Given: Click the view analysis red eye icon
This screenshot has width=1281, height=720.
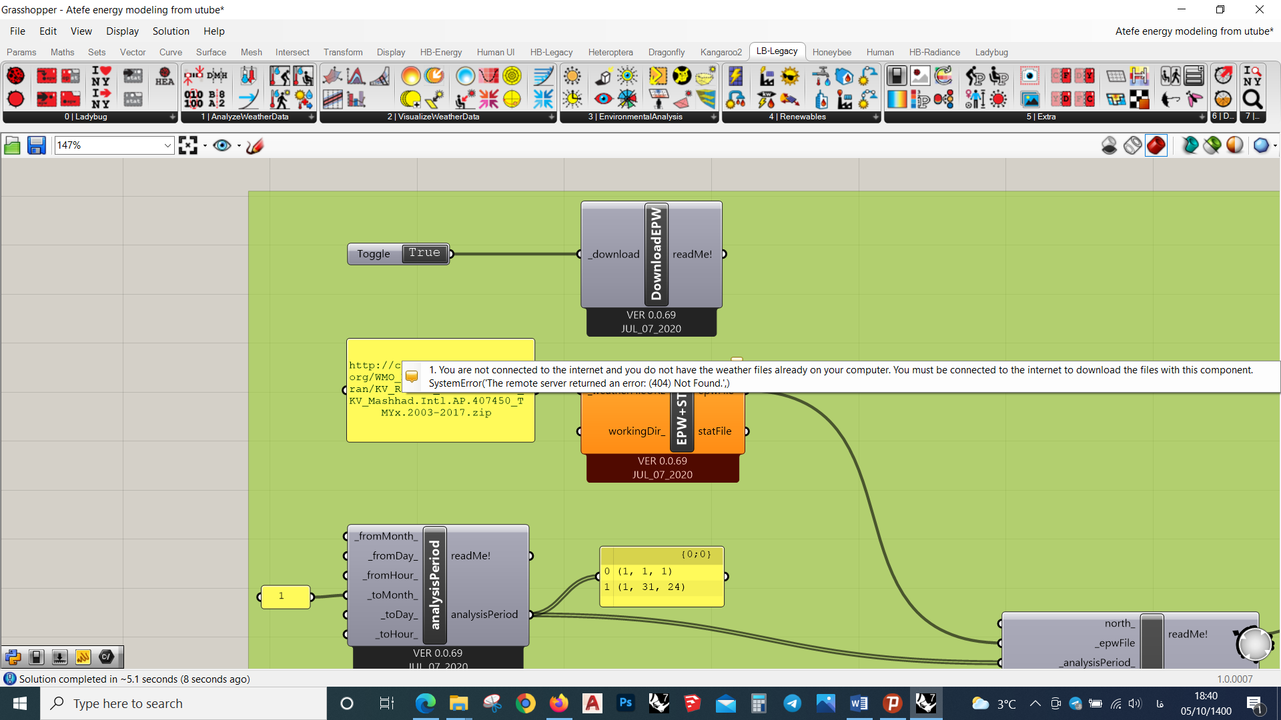Looking at the screenshot, I should [603, 99].
